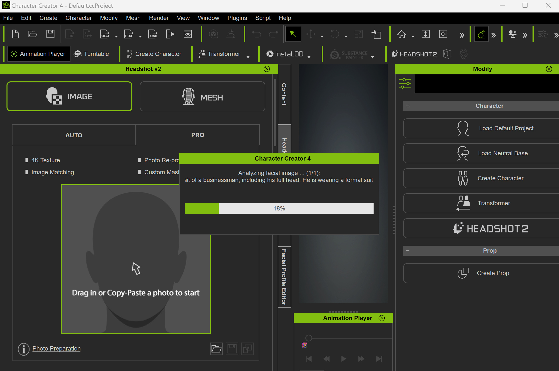Click the New Project icon

click(x=15, y=34)
